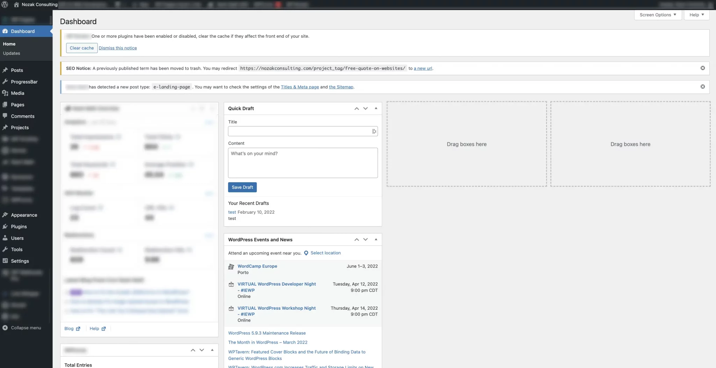This screenshot has height=368, width=716.
Task: Open the Updates submenu item
Action: tap(12, 53)
